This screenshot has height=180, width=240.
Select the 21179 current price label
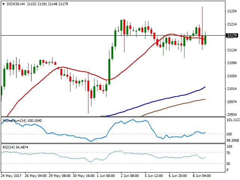point(231,36)
